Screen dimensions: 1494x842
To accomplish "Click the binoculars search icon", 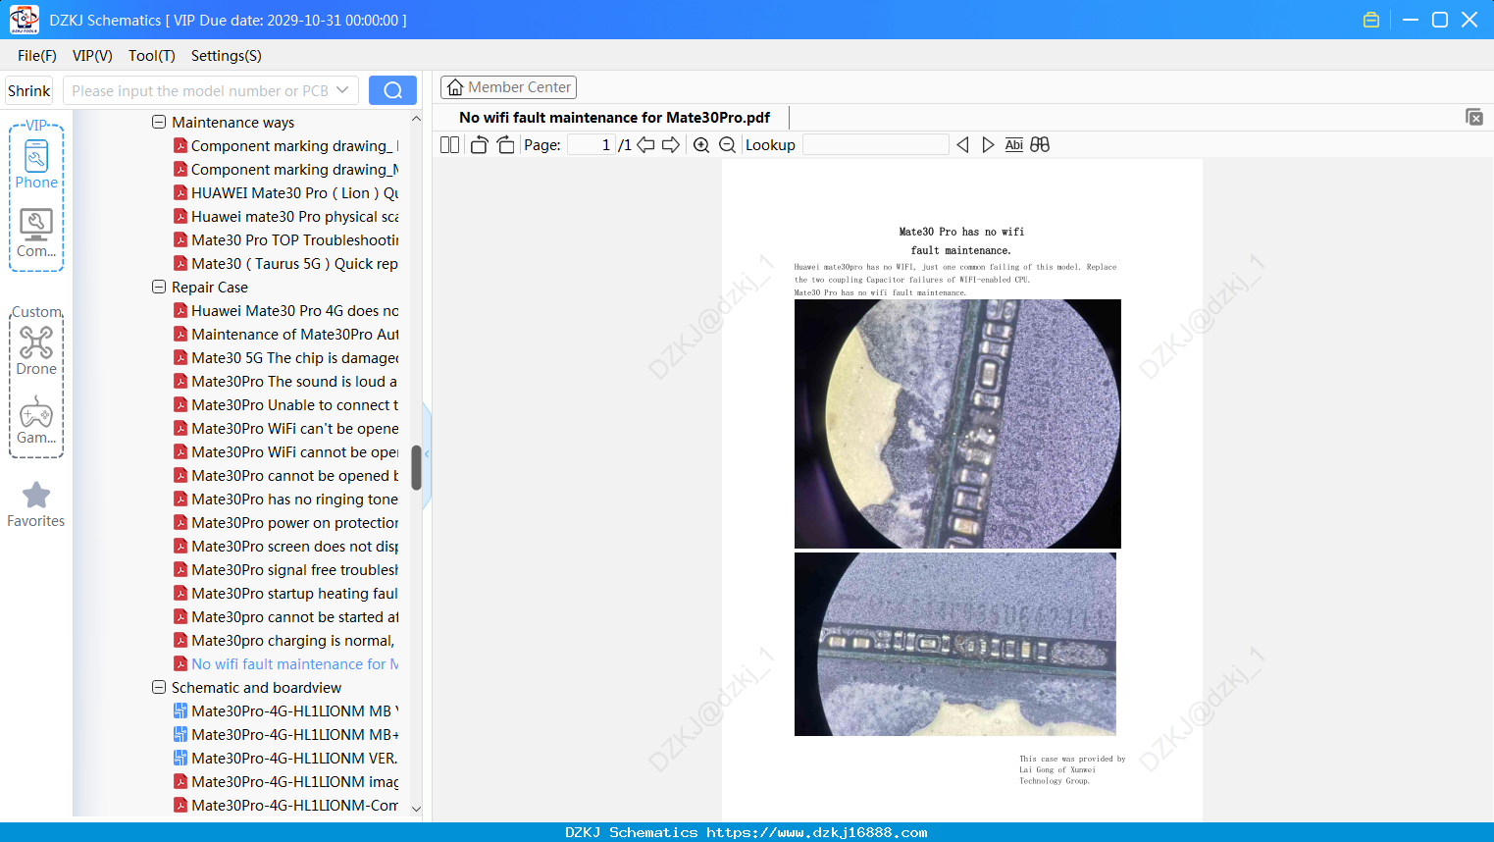I will 1040,145.
